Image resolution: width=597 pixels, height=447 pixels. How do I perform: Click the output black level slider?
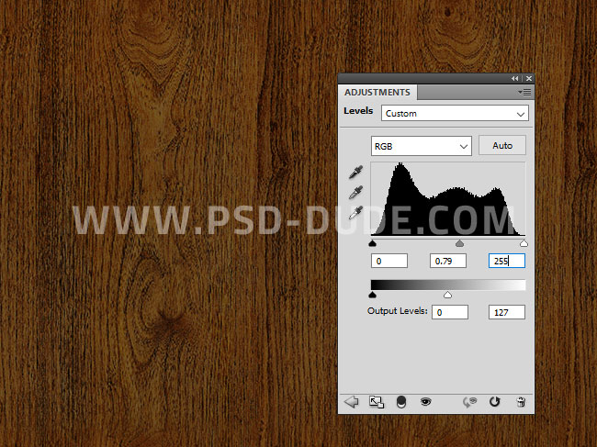point(373,295)
